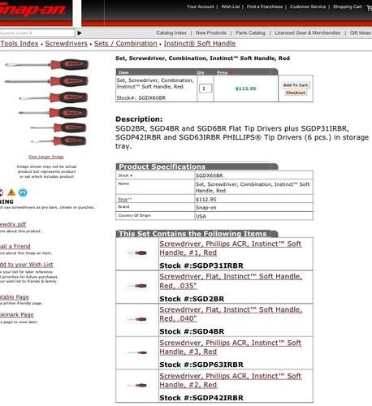Click the Description heading
This screenshot has height=406, width=372.
tap(139, 119)
